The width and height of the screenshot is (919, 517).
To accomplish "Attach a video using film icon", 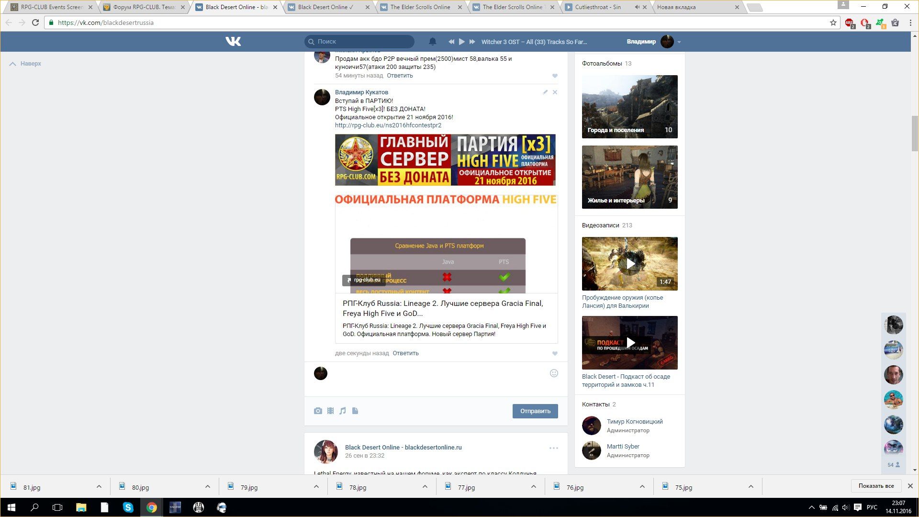I will pos(330,411).
